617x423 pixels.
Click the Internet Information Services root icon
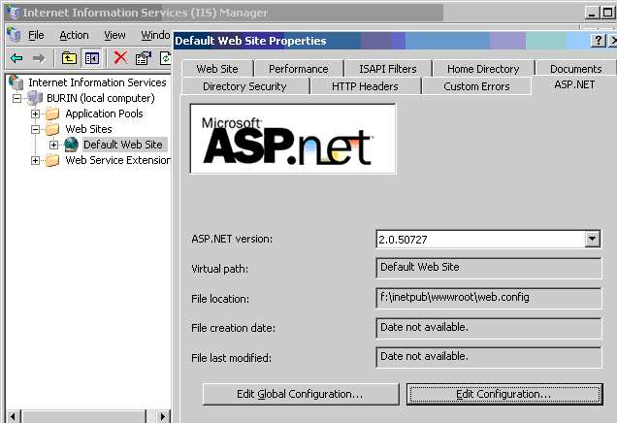(x=16, y=82)
